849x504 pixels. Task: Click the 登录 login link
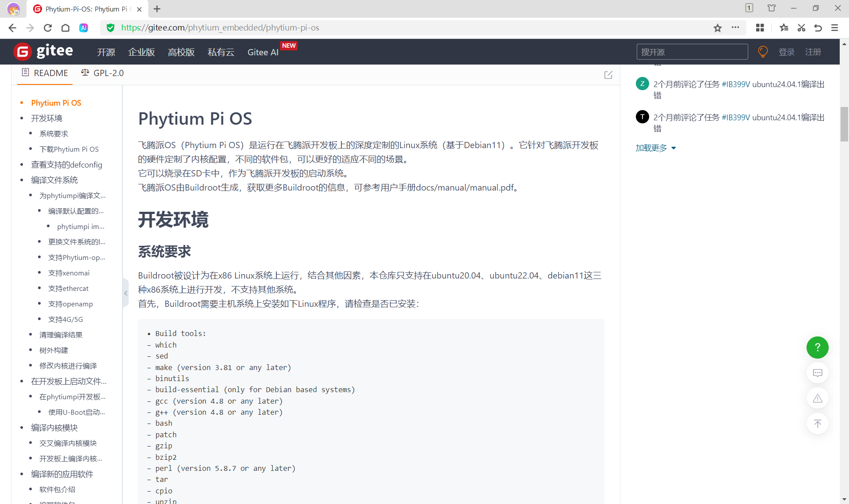click(x=786, y=52)
